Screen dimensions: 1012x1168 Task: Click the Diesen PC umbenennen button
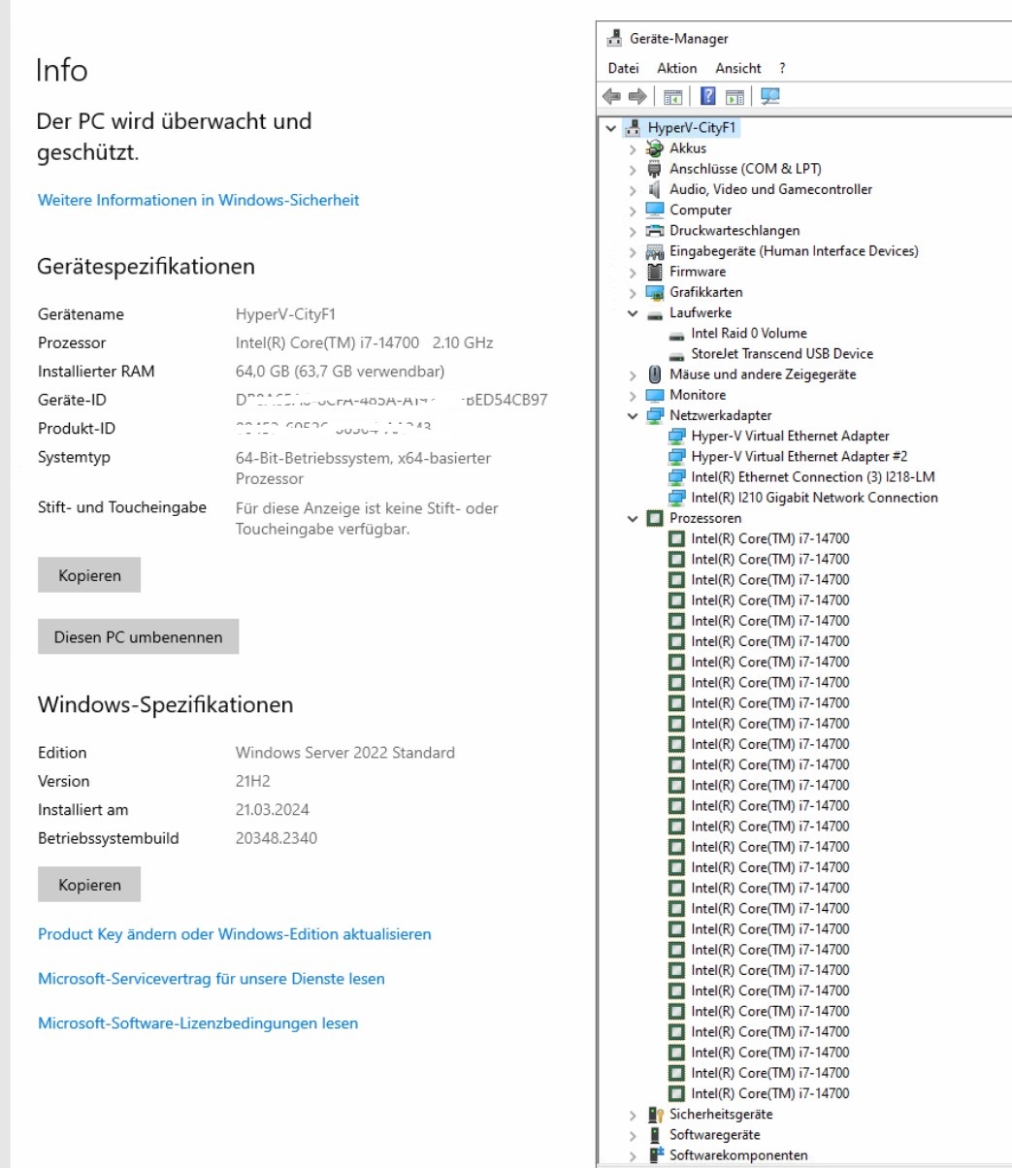[138, 637]
